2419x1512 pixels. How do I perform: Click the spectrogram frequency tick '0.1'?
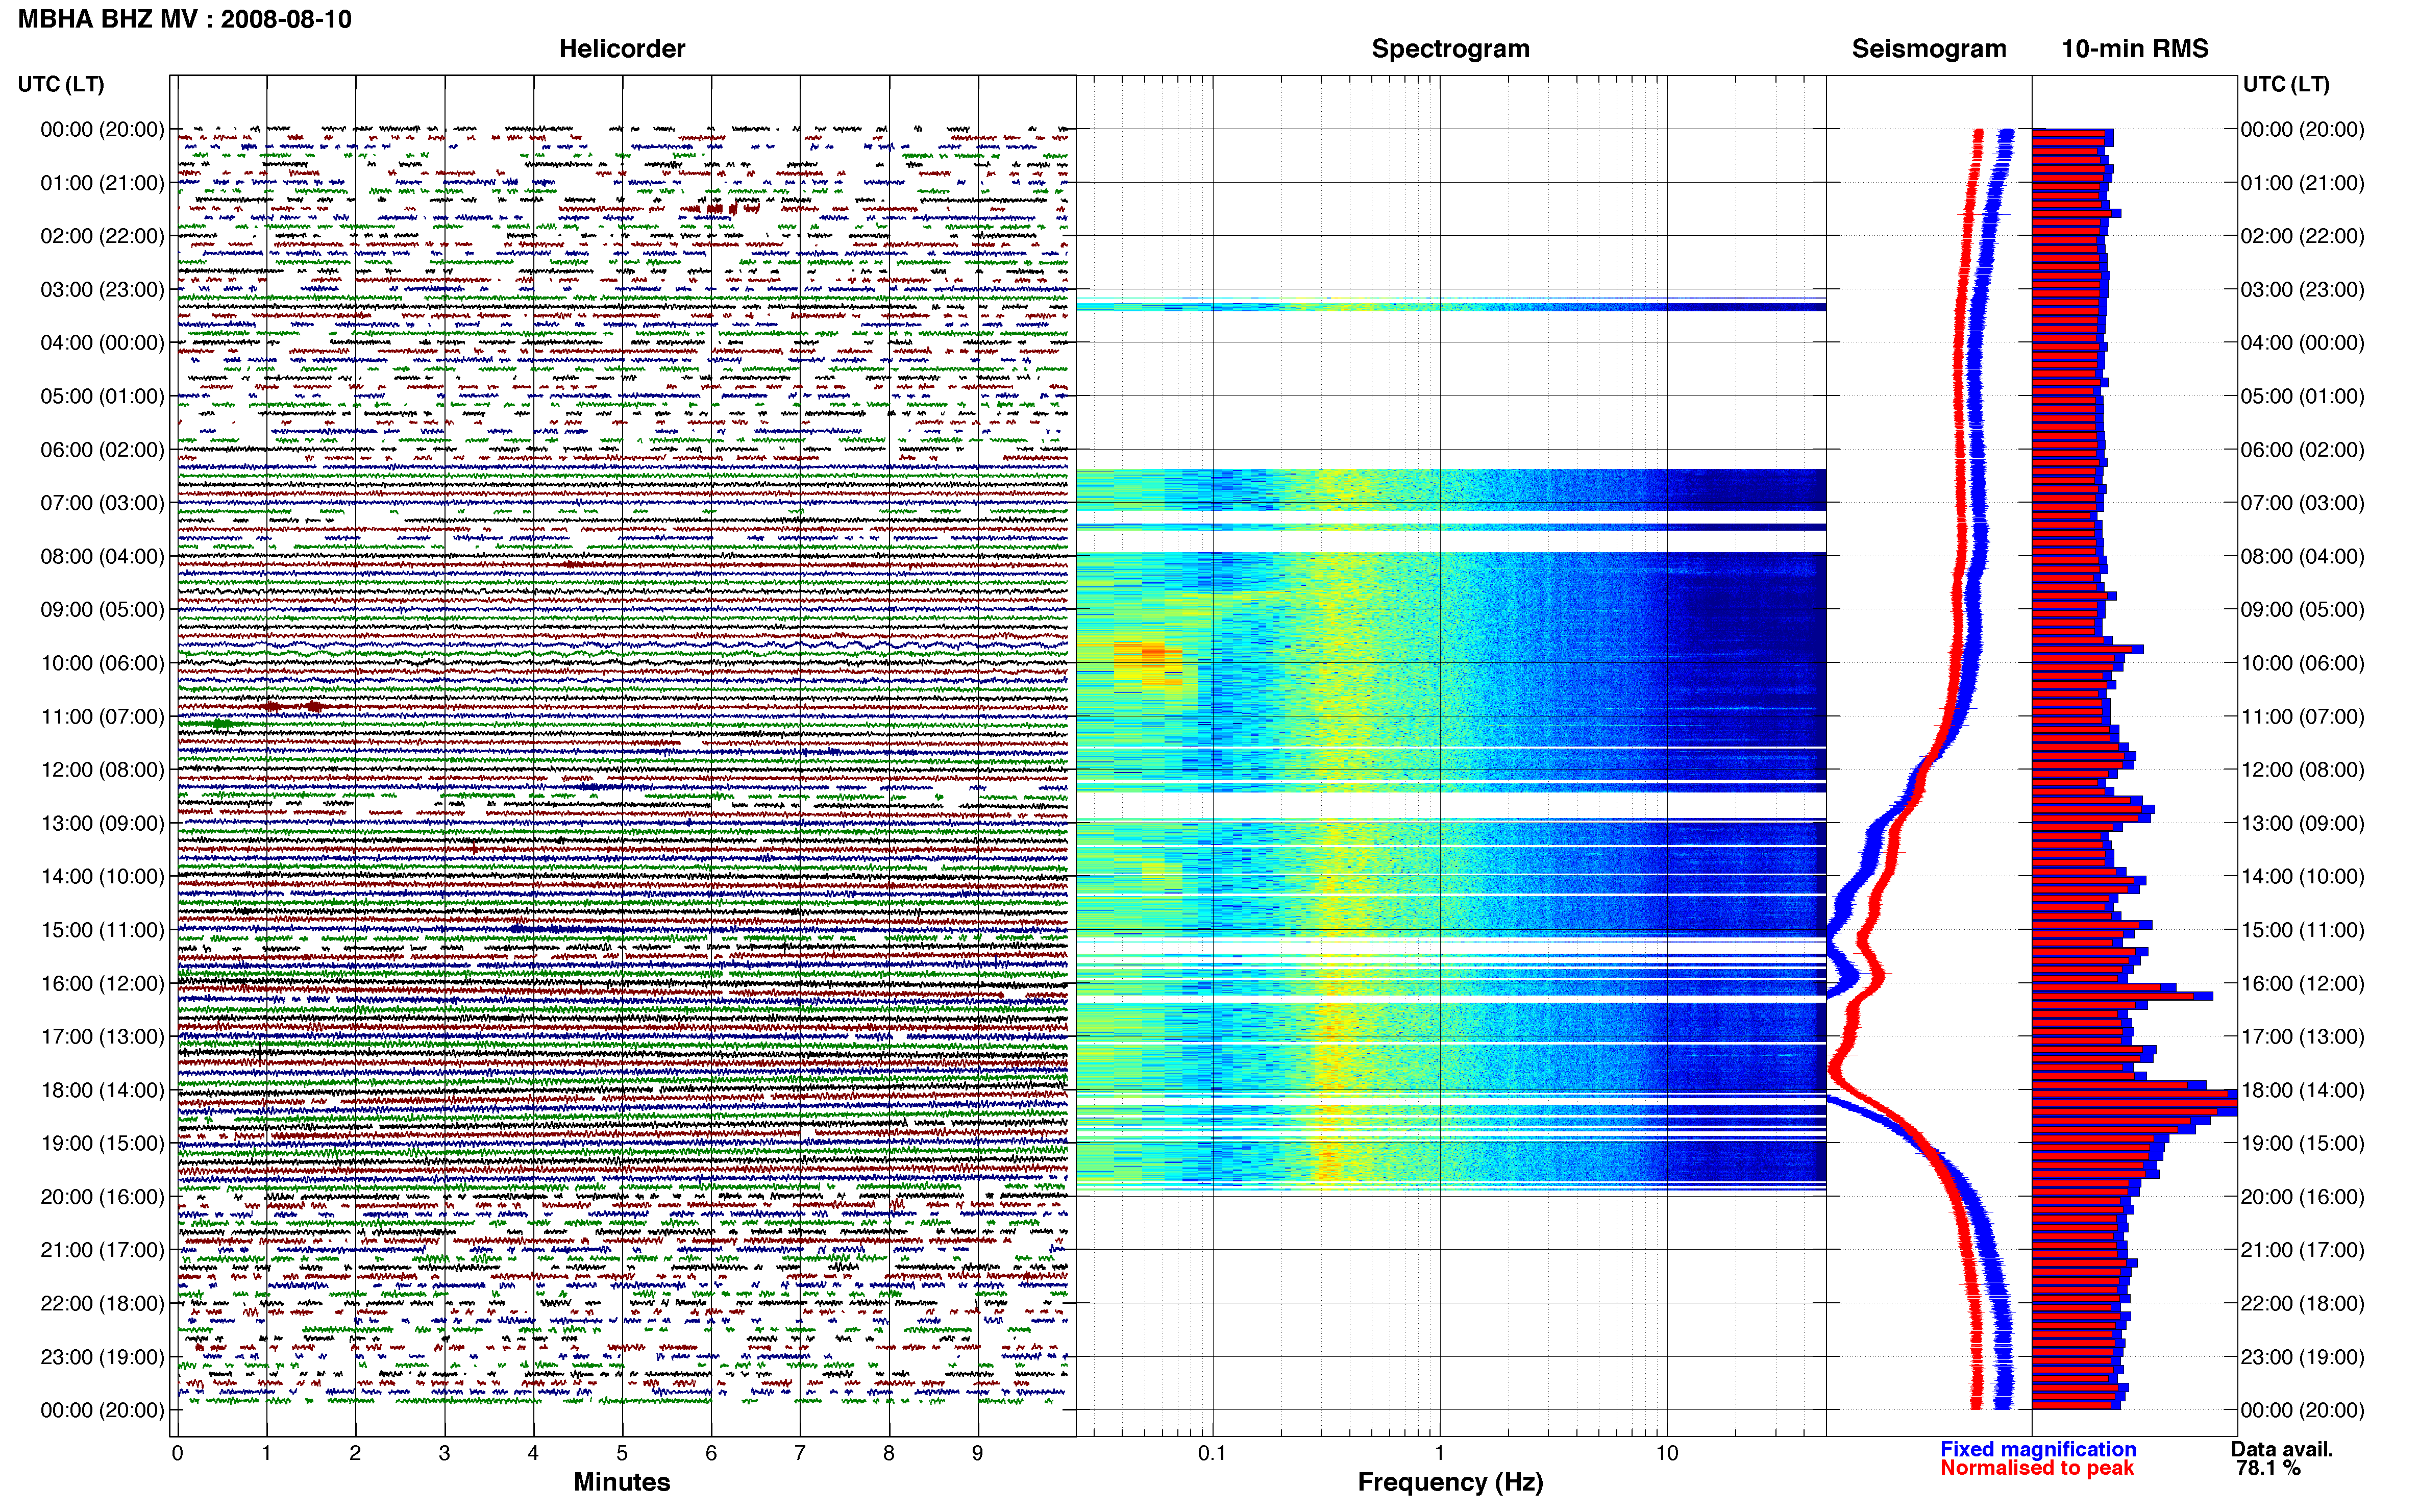(1212, 1453)
